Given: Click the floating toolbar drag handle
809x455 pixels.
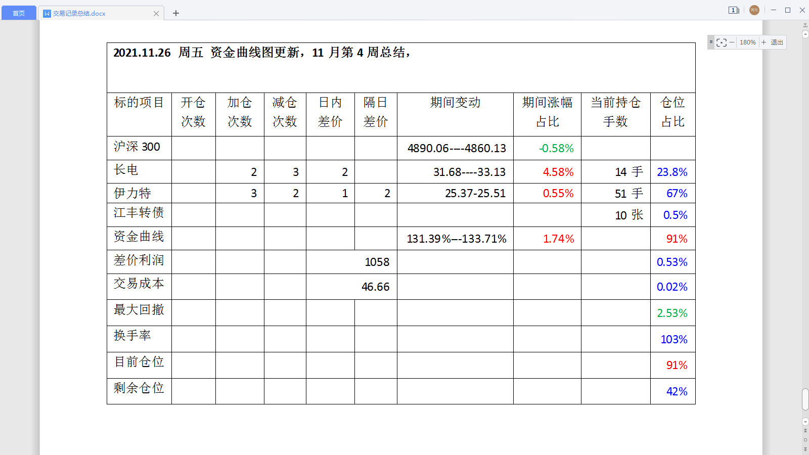Looking at the screenshot, I should point(711,42).
